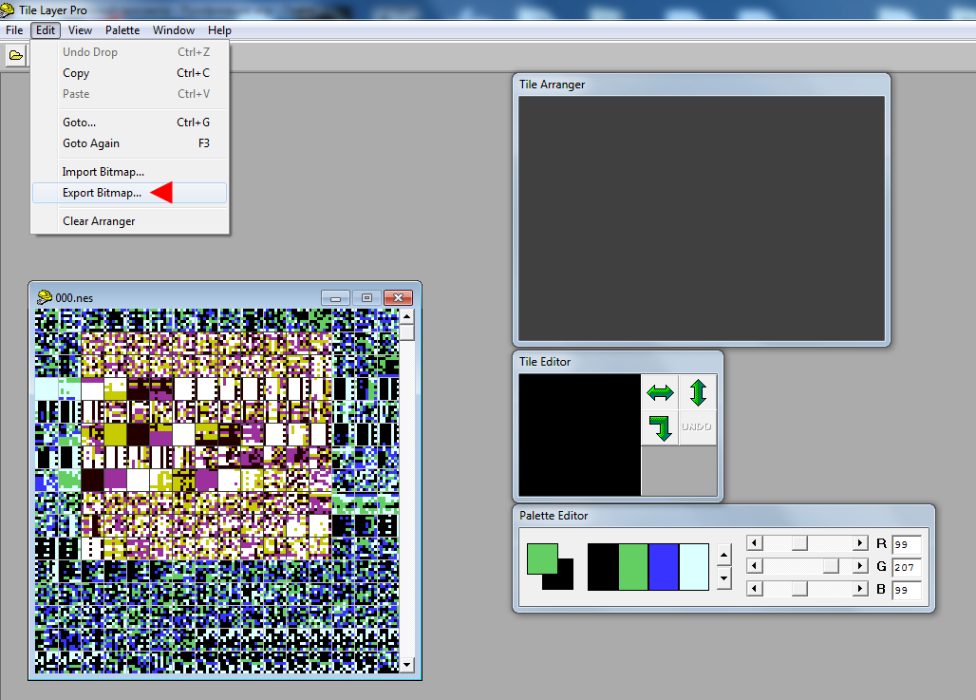The width and height of the screenshot is (976, 700).
Task: Select Export Bitmap... from the Edit menu
Action: (x=102, y=193)
